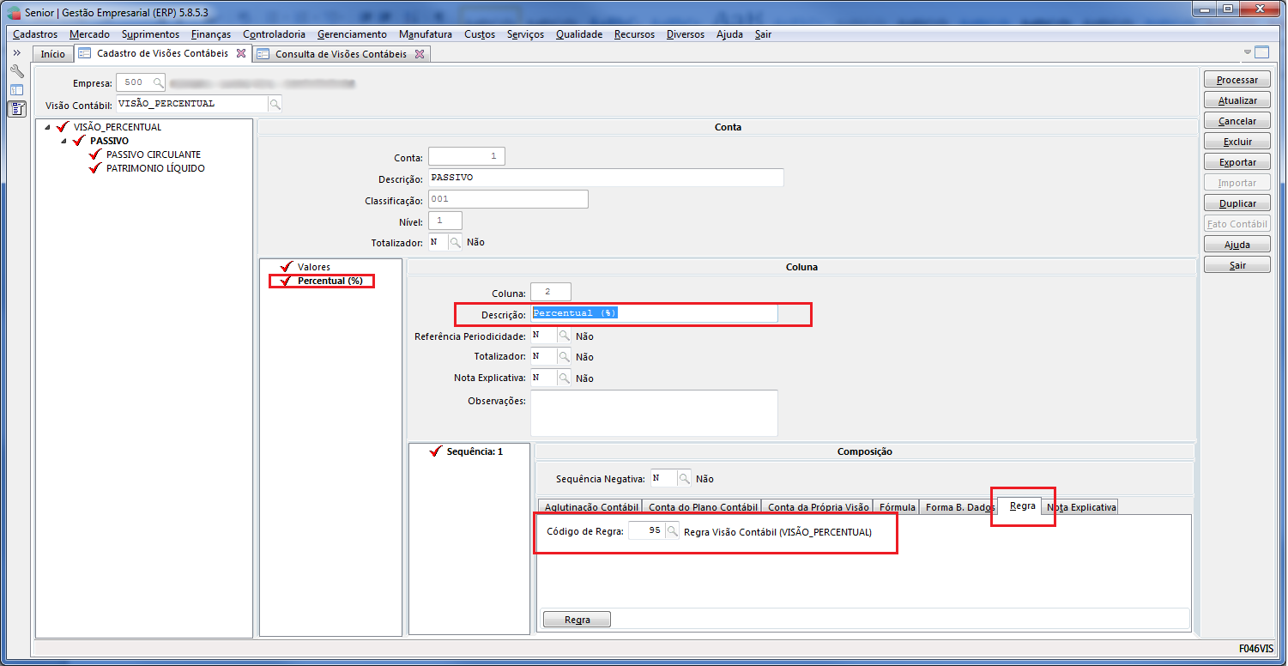Open the Código de Regra lookup magnifier
1288x666 pixels.
click(673, 531)
